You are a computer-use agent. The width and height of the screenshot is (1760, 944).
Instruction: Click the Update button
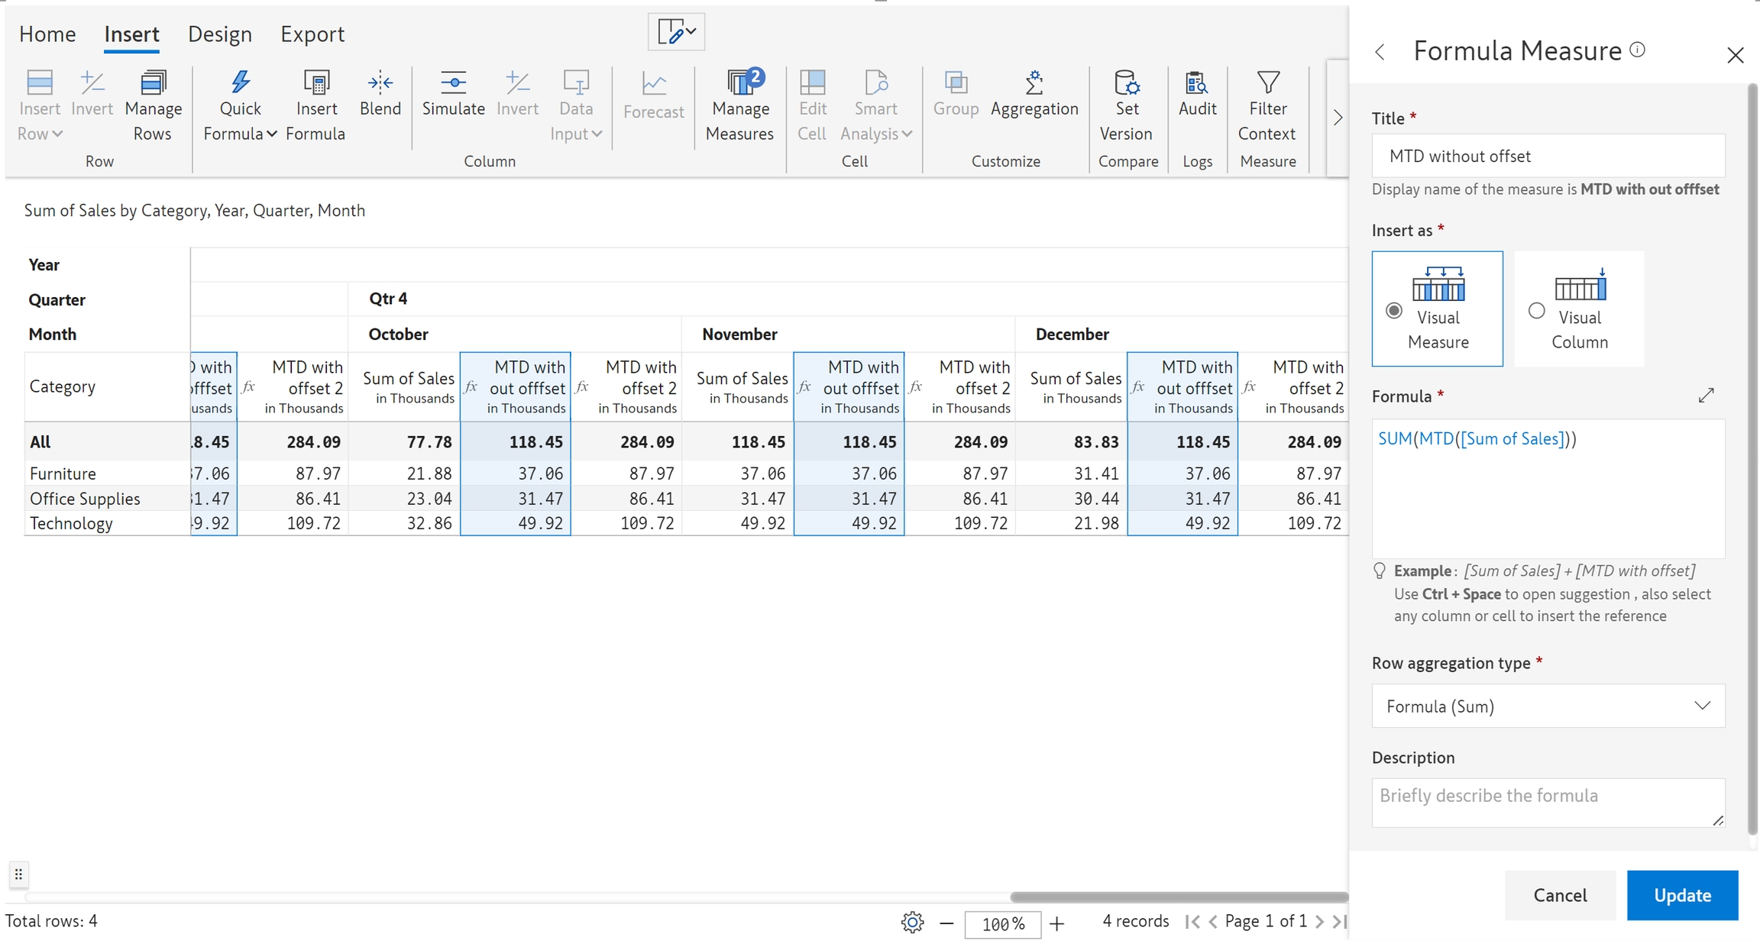(1682, 895)
